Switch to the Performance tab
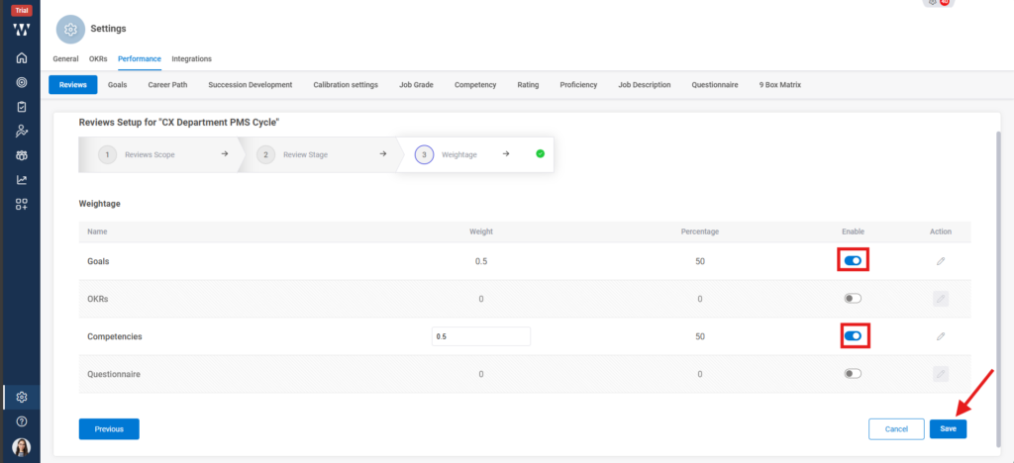This screenshot has height=463, width=1014. click(x=139, y=58)
